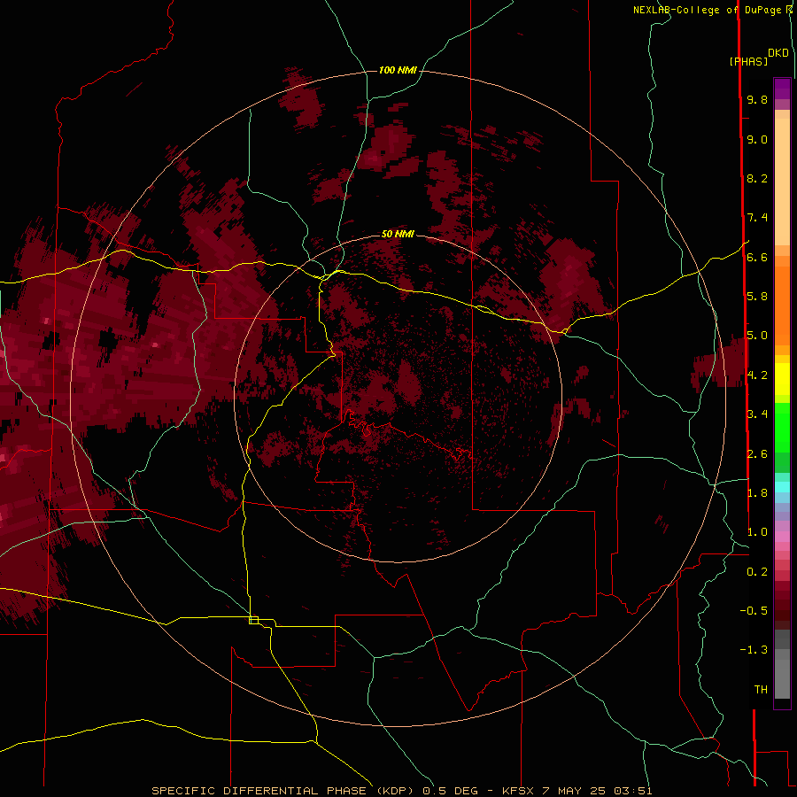Click the 0.2 value on the color scale
The width and height of the screenshot is (797, 797).
tap(757, 572)
